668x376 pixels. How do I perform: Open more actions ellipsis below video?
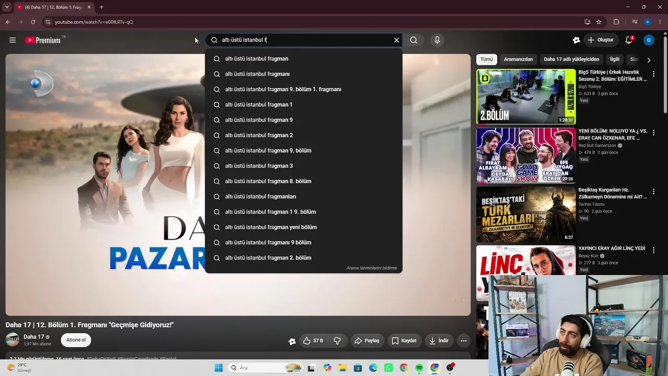click(463, 341)
